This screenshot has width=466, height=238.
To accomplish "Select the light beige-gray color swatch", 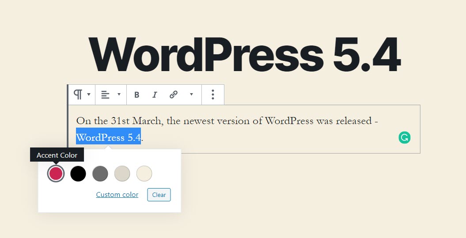I will click(x=122, y=174).
